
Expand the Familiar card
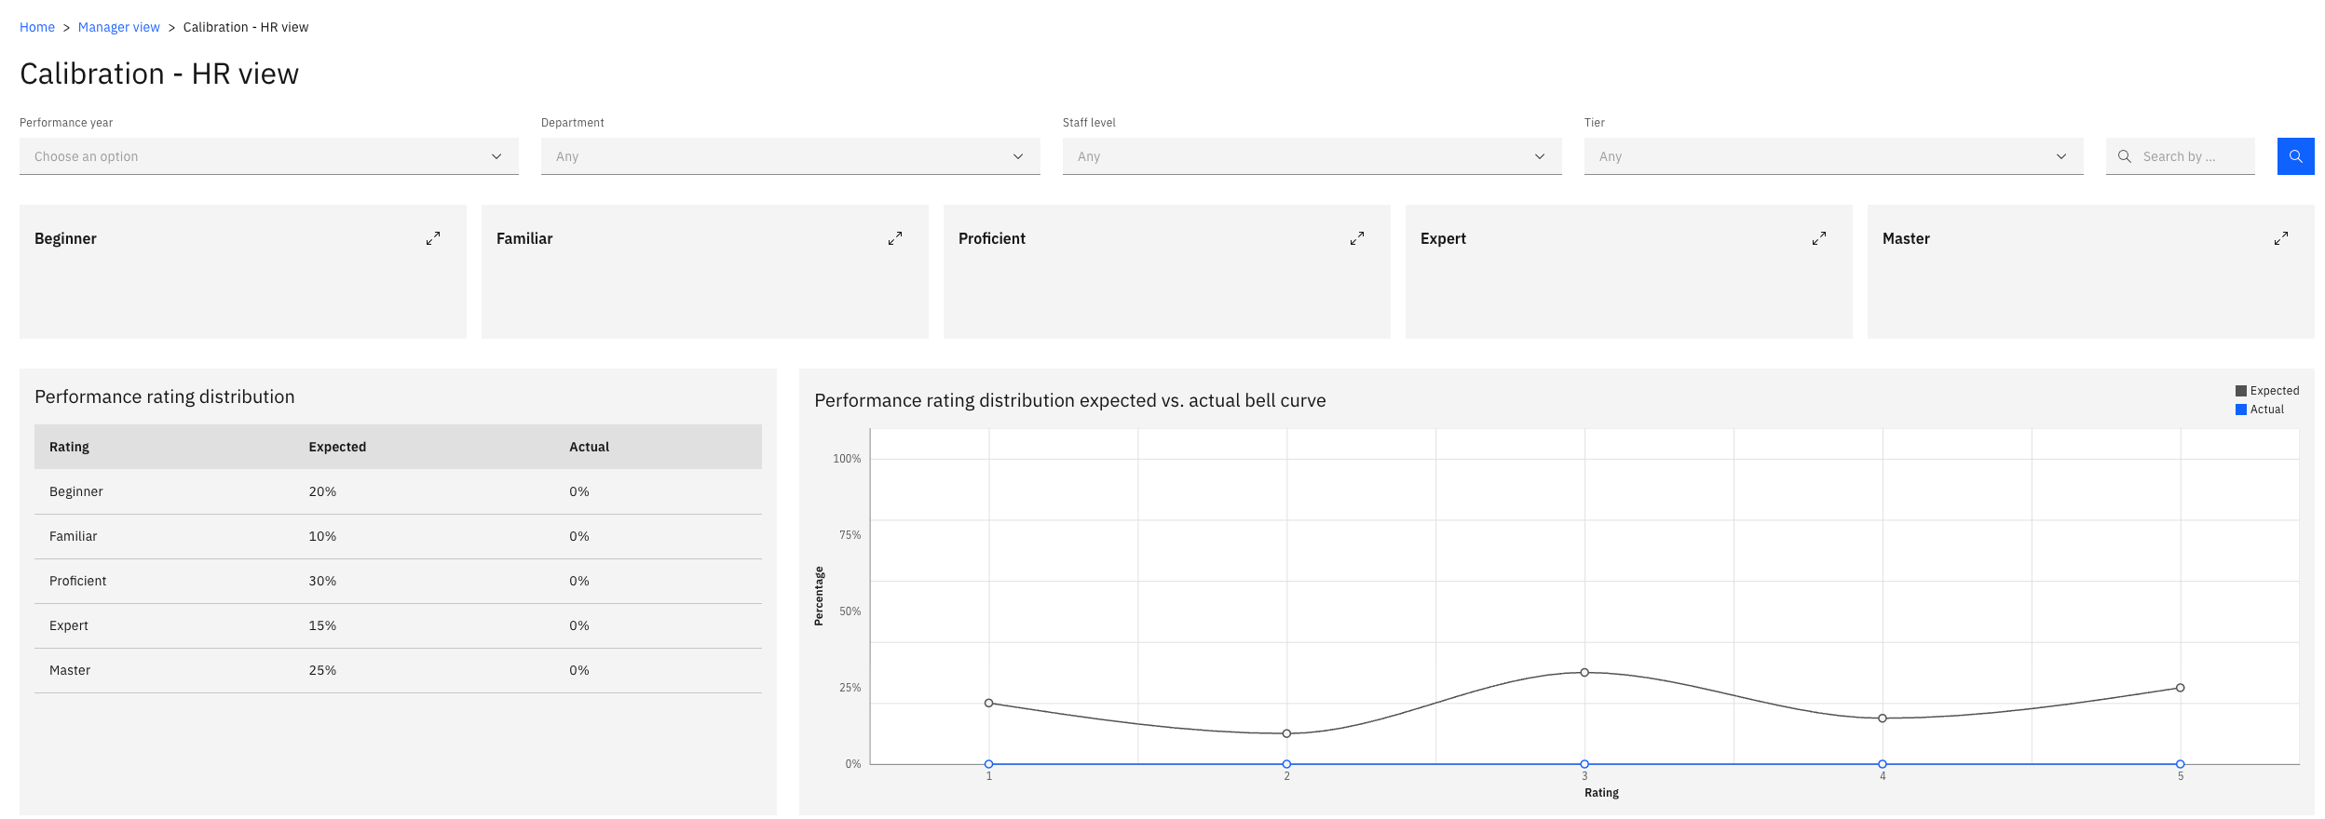click(895, 238)
